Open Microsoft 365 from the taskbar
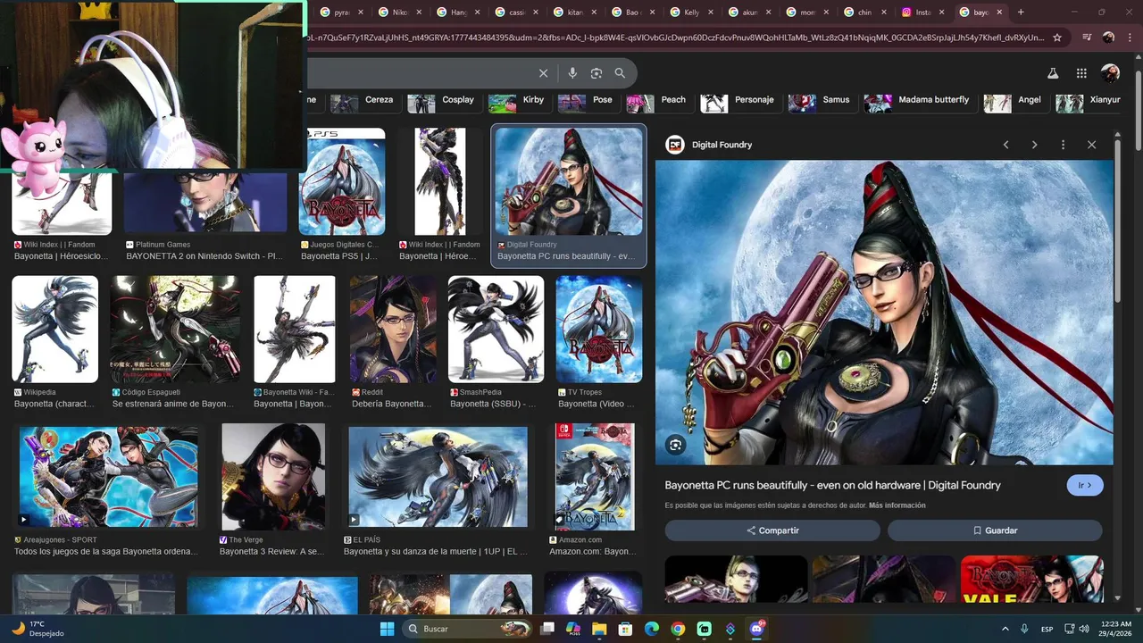Image resolution: width=1143 pixels, height=643 pixels. [573, 629]
